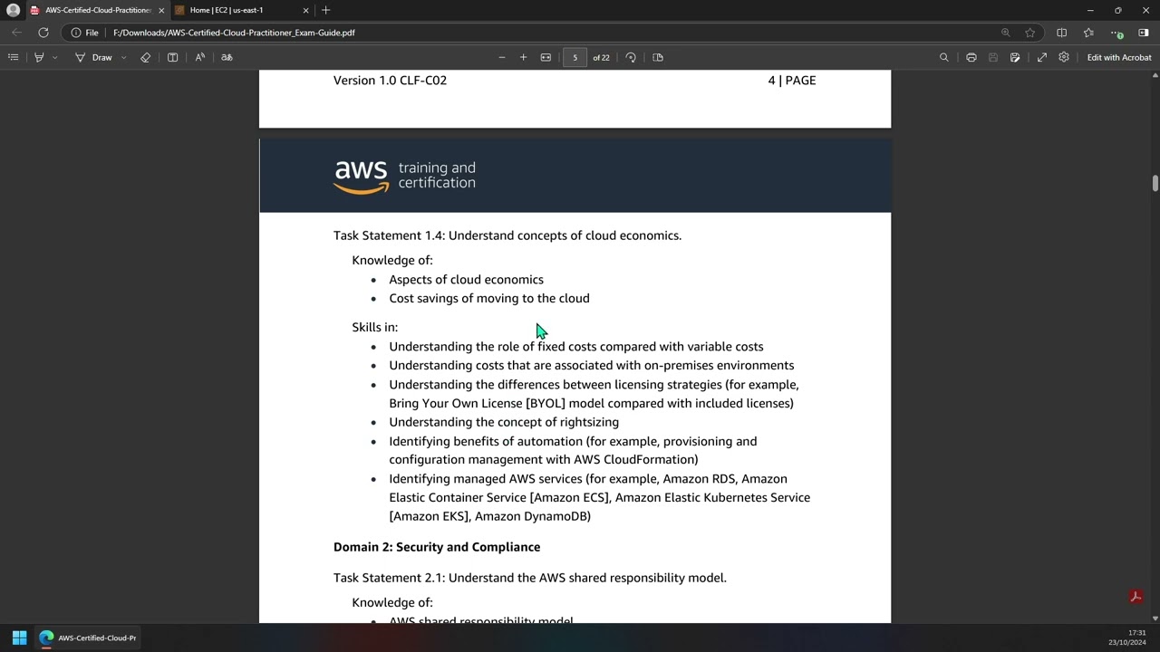Click the Skills in: label
The width and height of the screenshot is (1160, 652).
[374, 327]
